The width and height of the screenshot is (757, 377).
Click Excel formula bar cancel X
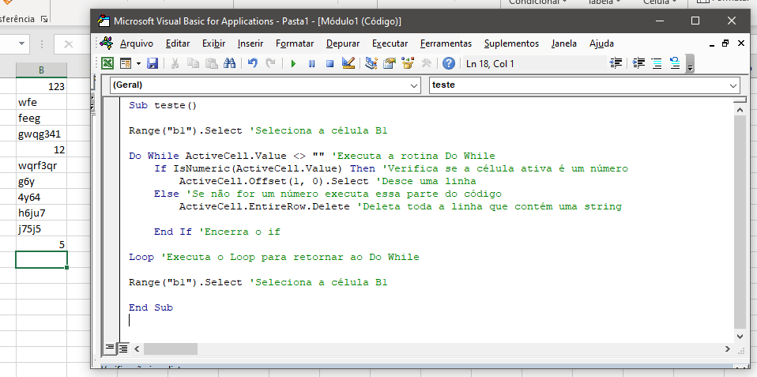[69, 44]
